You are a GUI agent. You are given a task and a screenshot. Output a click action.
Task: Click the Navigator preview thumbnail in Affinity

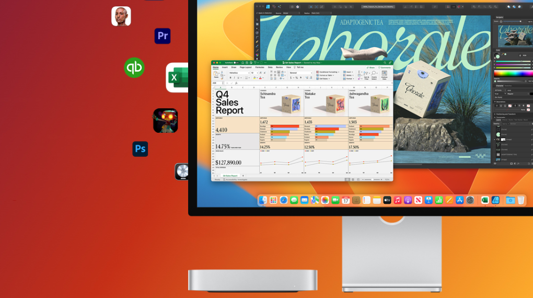pyautogui.click(x=515, y=36)
